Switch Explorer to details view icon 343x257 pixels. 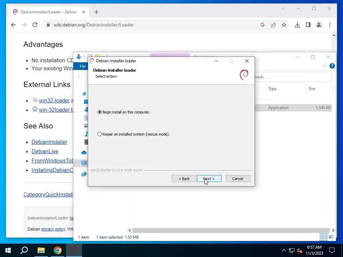(x=324, y=237)
